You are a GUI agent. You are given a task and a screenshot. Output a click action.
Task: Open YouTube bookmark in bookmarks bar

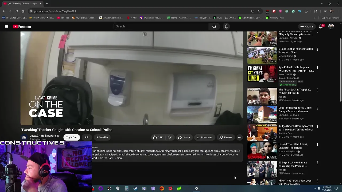(63, 18)
